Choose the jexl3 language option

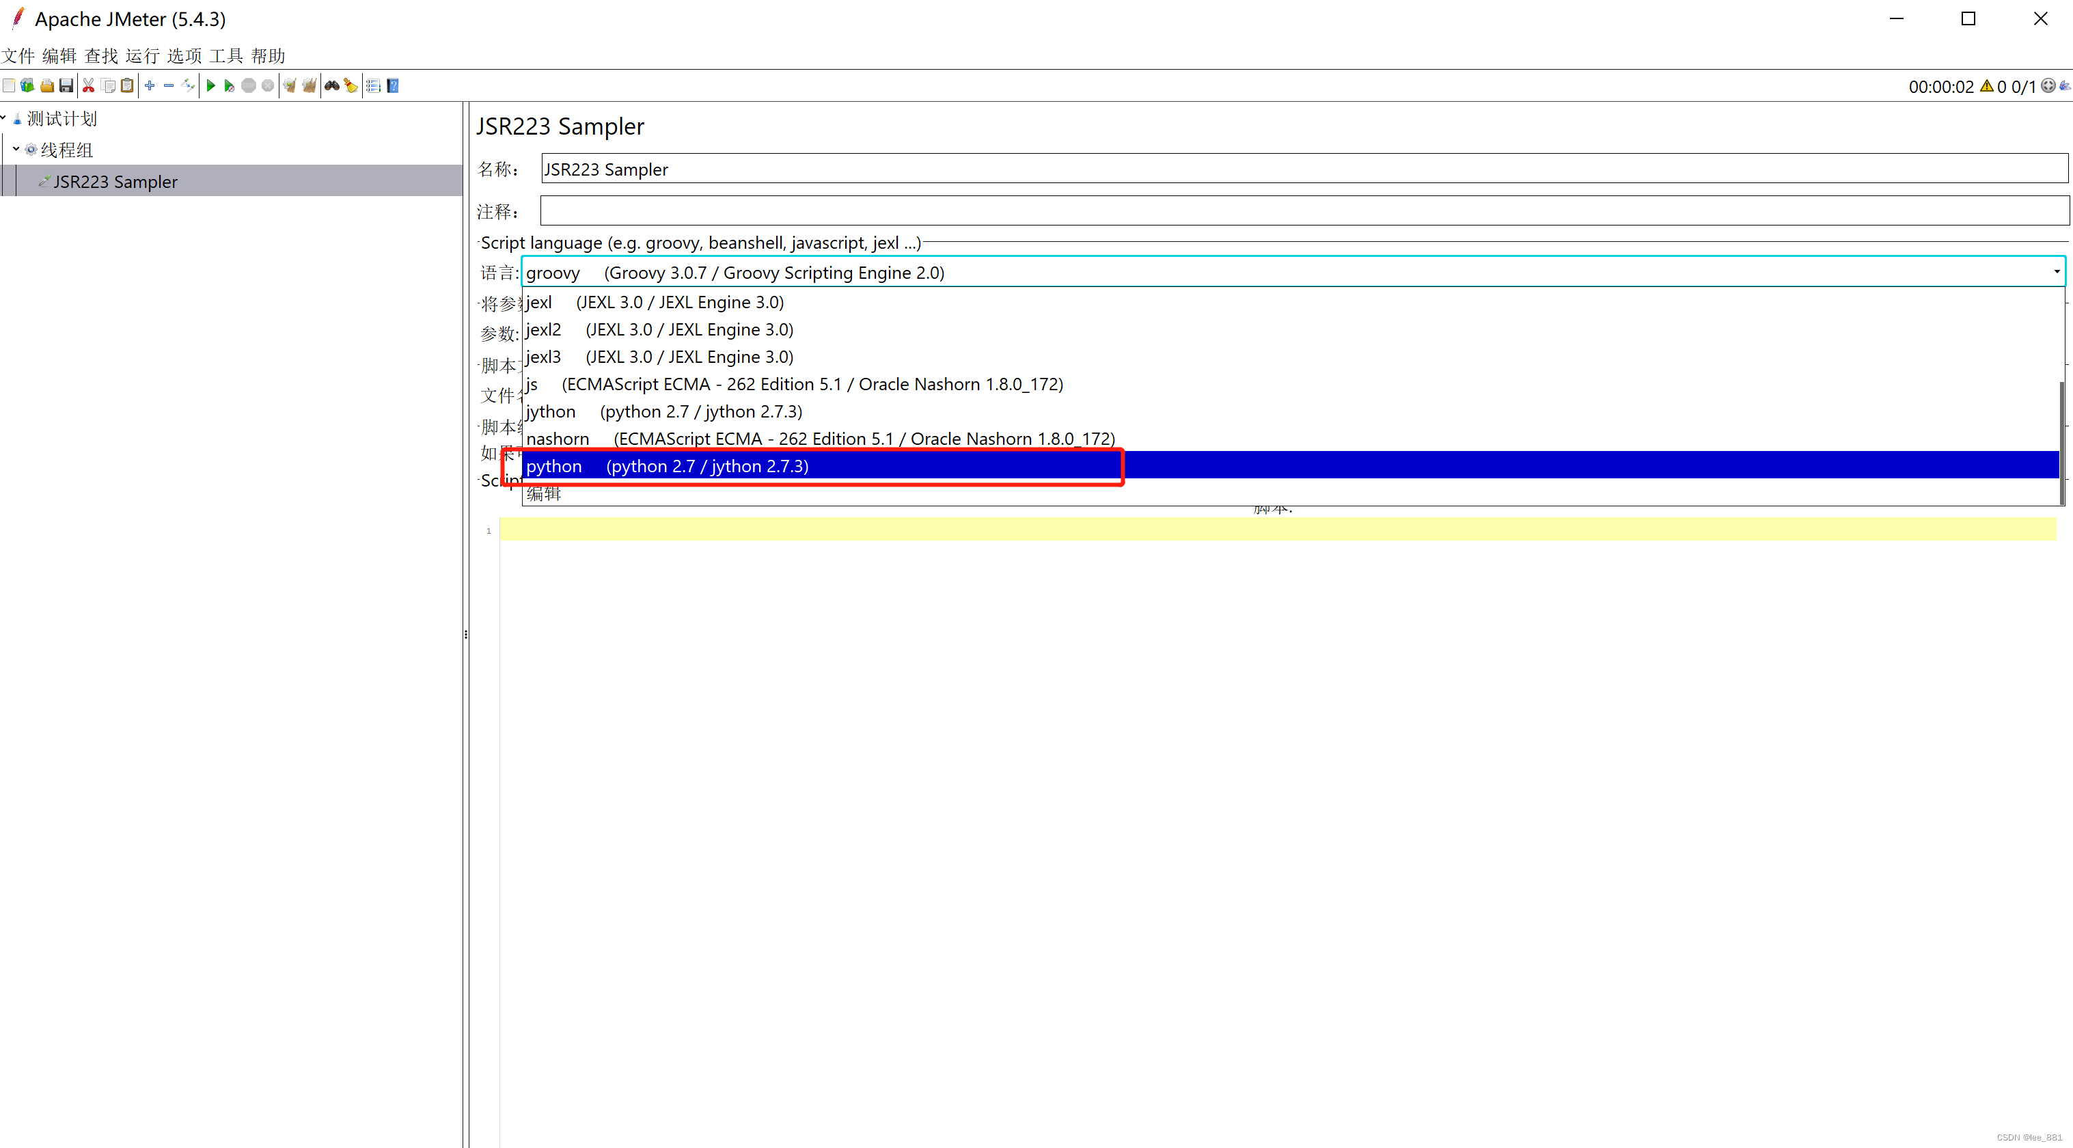[1291, 357]
